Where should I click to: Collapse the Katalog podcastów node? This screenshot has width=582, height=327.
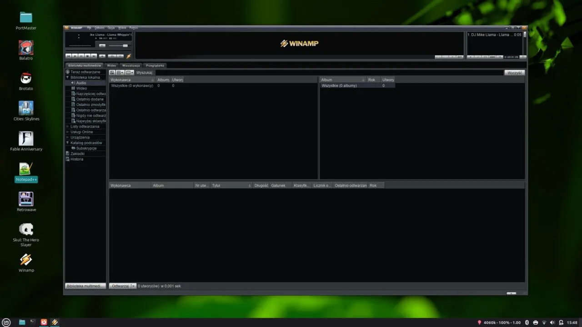pos(67,143)
